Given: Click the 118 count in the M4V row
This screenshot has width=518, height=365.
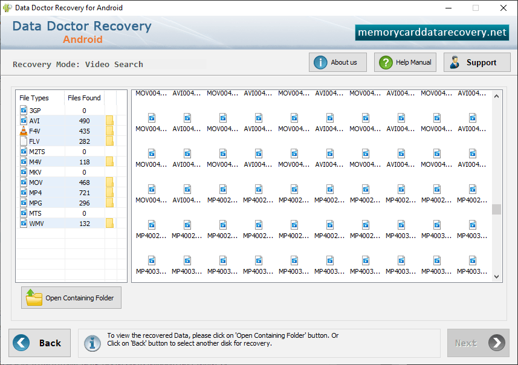Looking at the screenshot, I should point(84,162).
